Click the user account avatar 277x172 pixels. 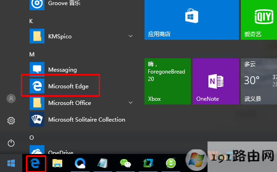coord(11,98)
